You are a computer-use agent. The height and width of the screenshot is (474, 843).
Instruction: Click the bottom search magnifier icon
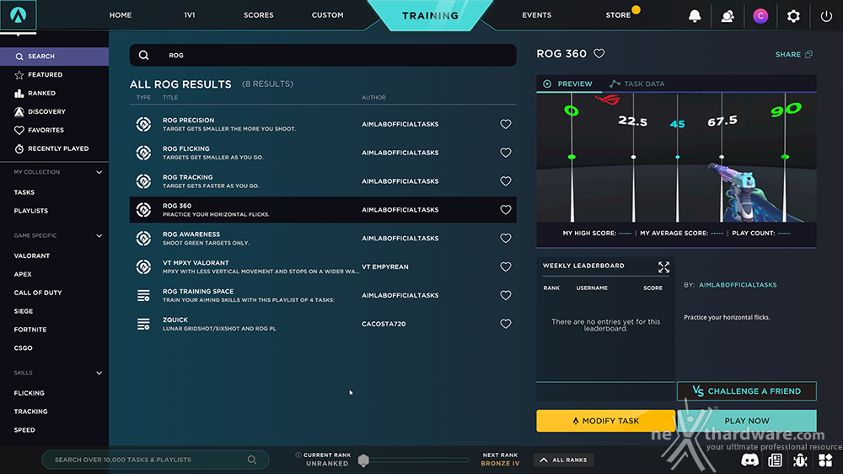pyautogui.click(x=251, y=460)
